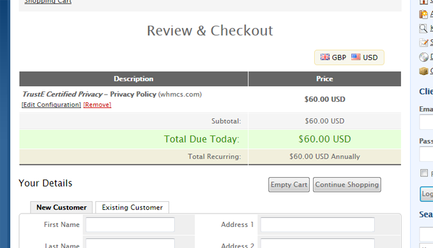Image resolution: width=433 pixels, height=248 pixels.
Task: Click the Continue Shopping button
Action: pos(347,185)
